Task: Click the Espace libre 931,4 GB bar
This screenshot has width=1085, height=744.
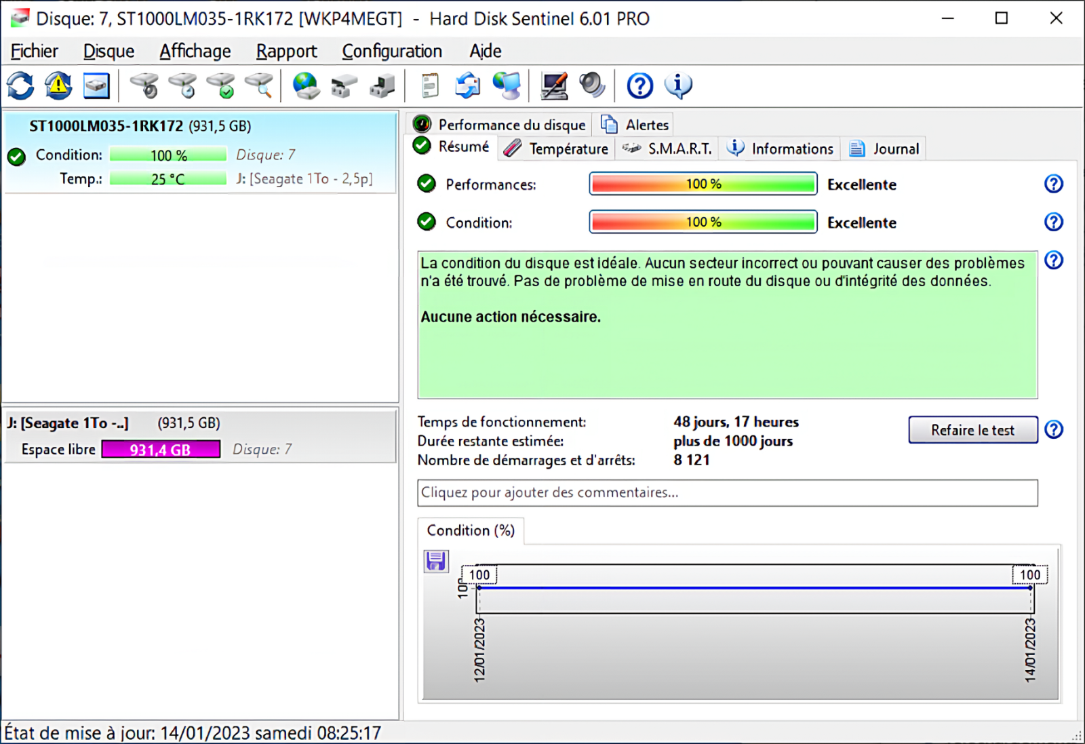Action: [161, 449]
